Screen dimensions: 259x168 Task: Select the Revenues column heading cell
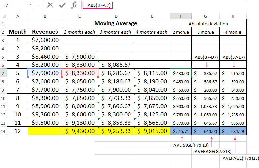pos(45,32)
